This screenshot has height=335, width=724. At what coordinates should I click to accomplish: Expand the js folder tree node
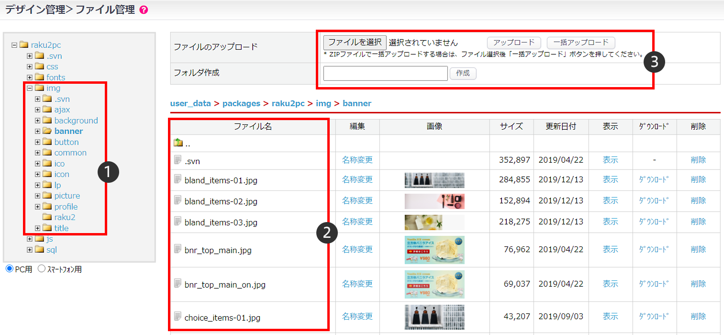coord(30,239)
